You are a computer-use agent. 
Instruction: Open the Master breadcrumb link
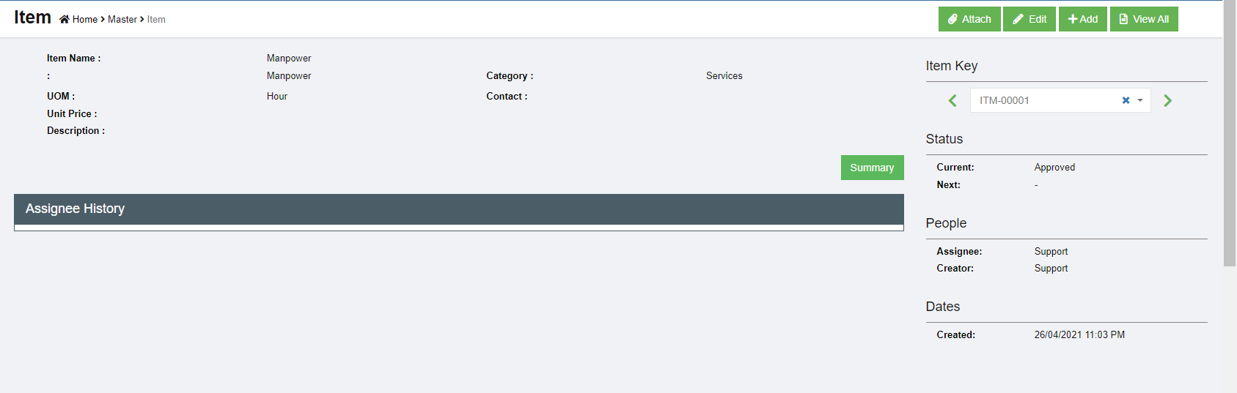point(122,20)
